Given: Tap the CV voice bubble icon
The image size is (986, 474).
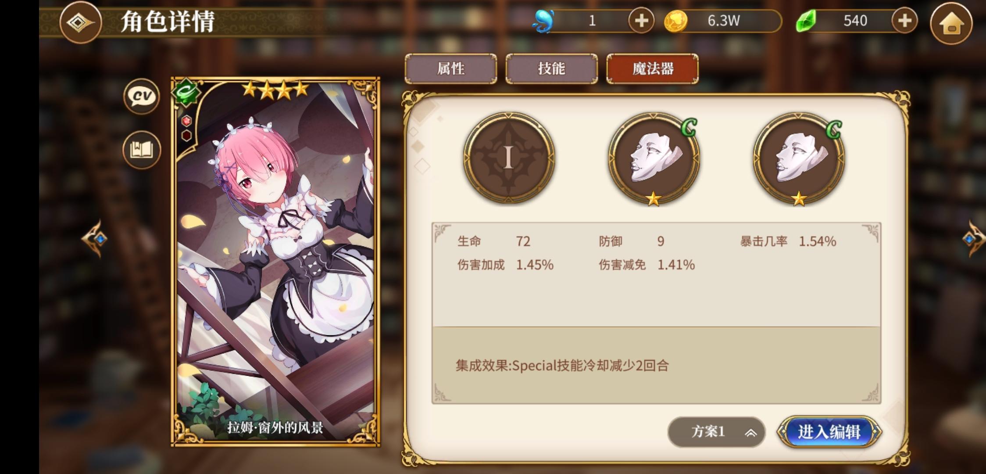Looking at the screenshot, I should (142, 96).
